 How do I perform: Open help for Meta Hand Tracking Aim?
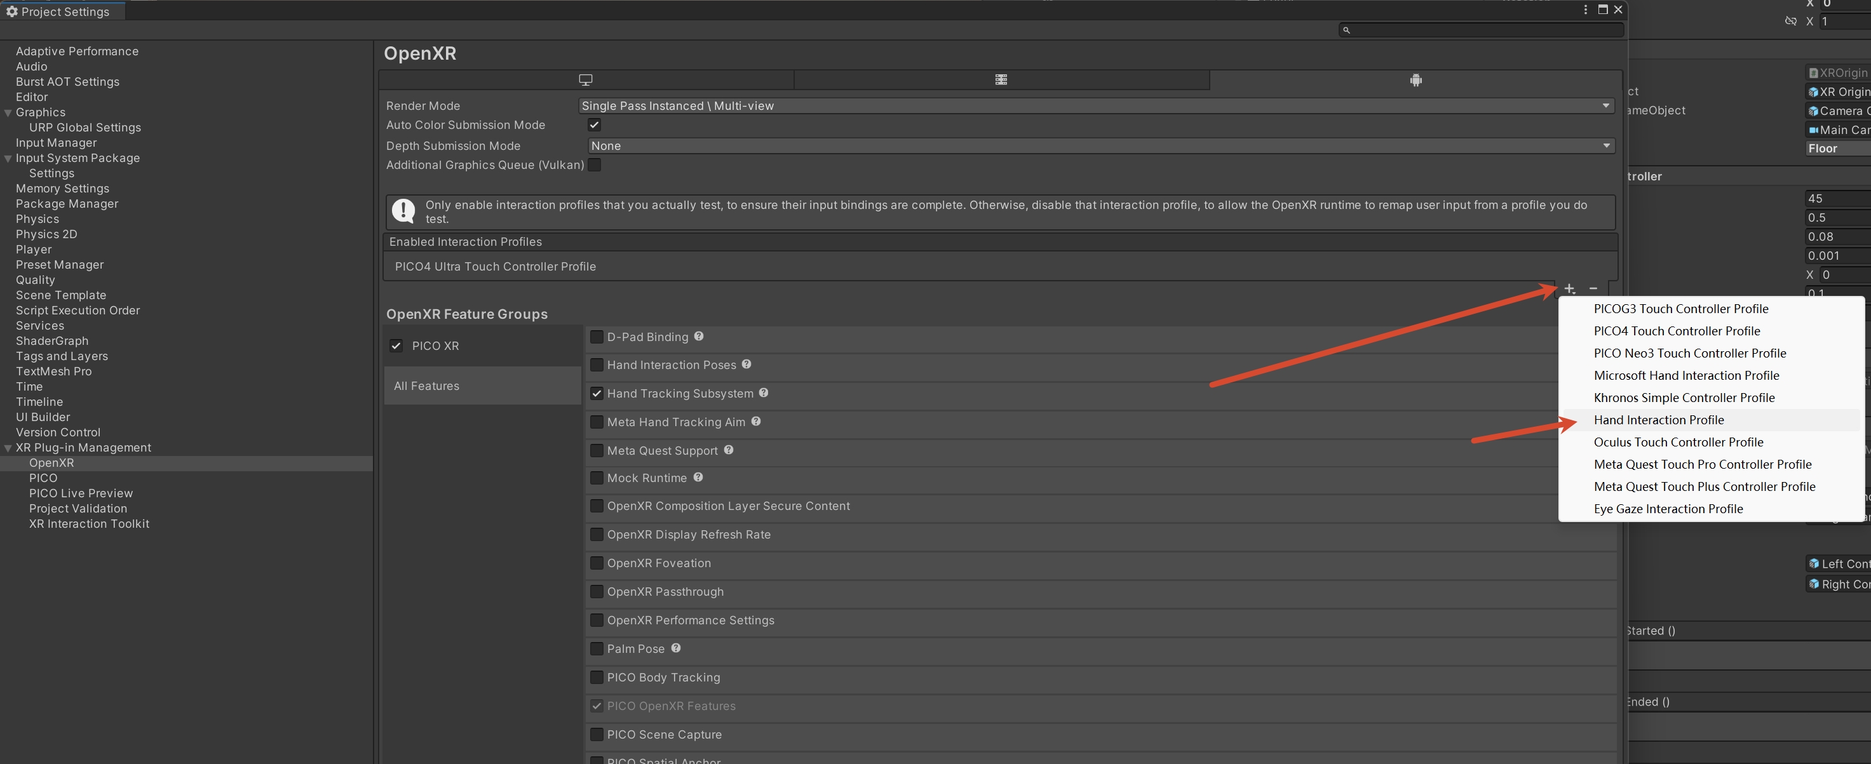756,421
